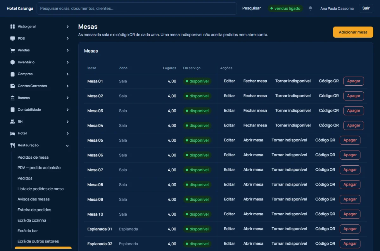The height and width of the screenshot is (251, 380).
Task: Focus the search field Pesquisar ecrãs, documentos
Action: pyautogui.click(x=137, y=9)
